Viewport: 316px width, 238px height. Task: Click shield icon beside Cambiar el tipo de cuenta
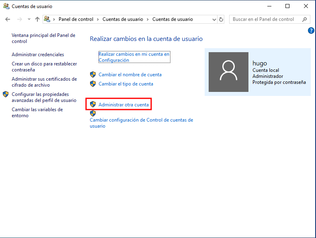(x=93, y=84)
